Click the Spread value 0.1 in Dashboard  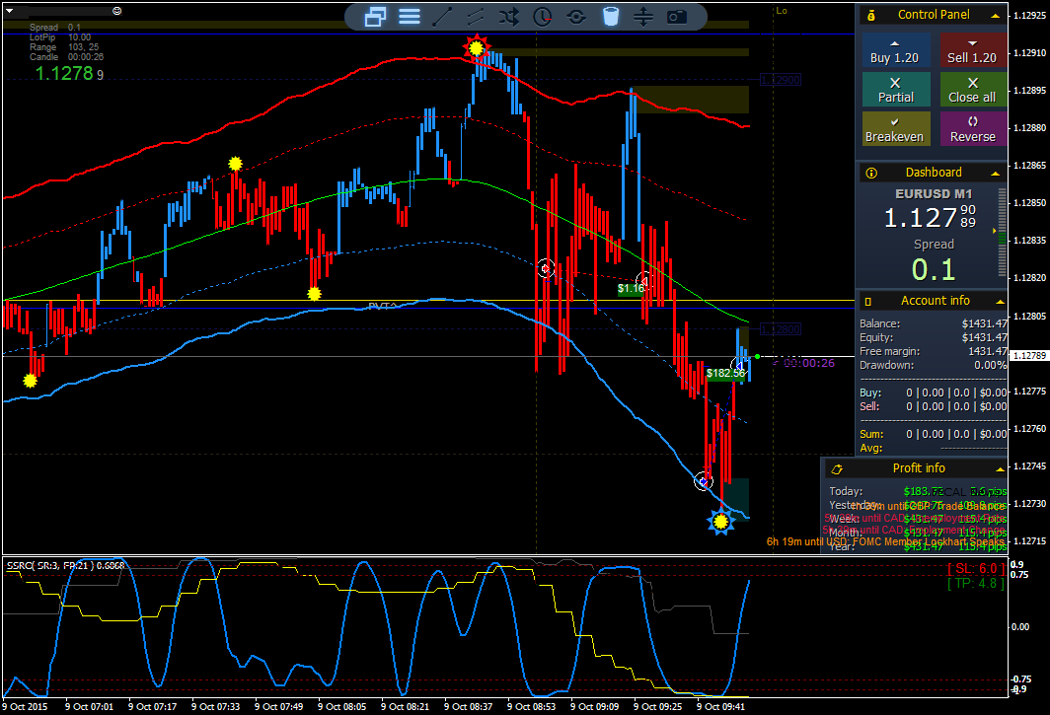tap(934, 269)
